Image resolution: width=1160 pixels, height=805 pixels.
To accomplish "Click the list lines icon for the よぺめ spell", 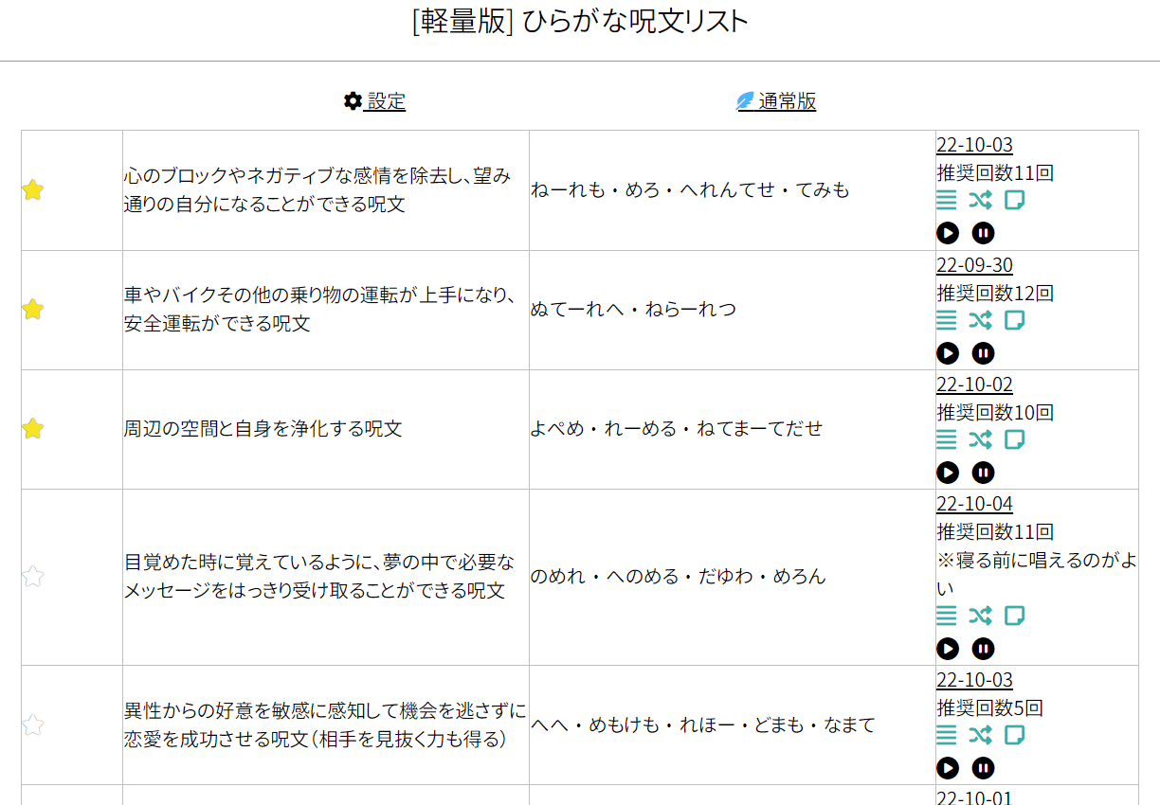I will [947, 439].
